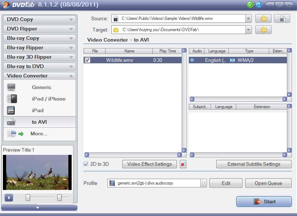Viewport: 297px width, 216px height.
Task: Select the Generic video converter mode
Action: pos(41,87)
